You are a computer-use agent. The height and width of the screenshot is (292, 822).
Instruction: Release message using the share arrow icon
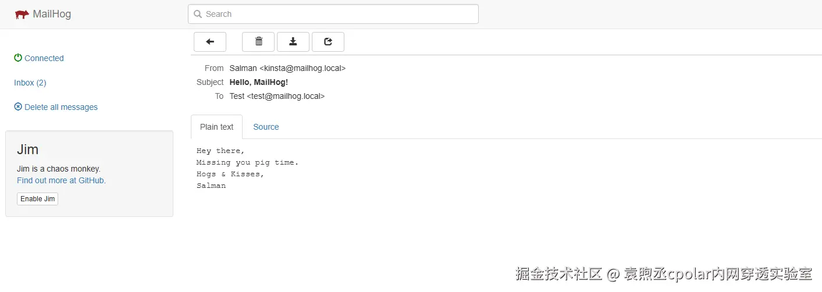(328, 42)
